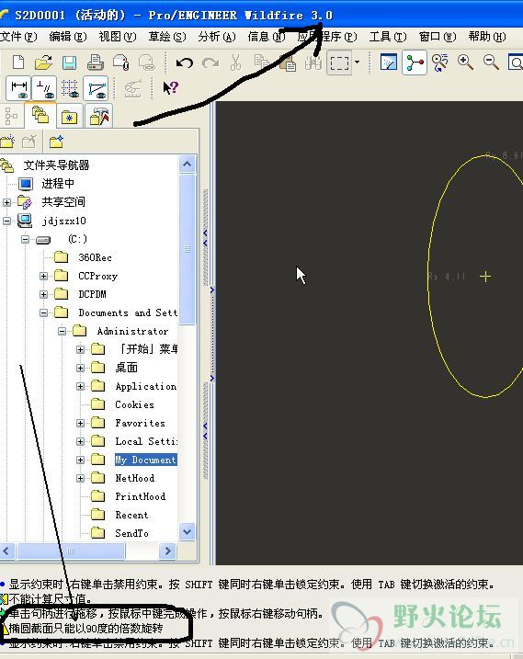Expand the 共享空间 node

point(6,202)
